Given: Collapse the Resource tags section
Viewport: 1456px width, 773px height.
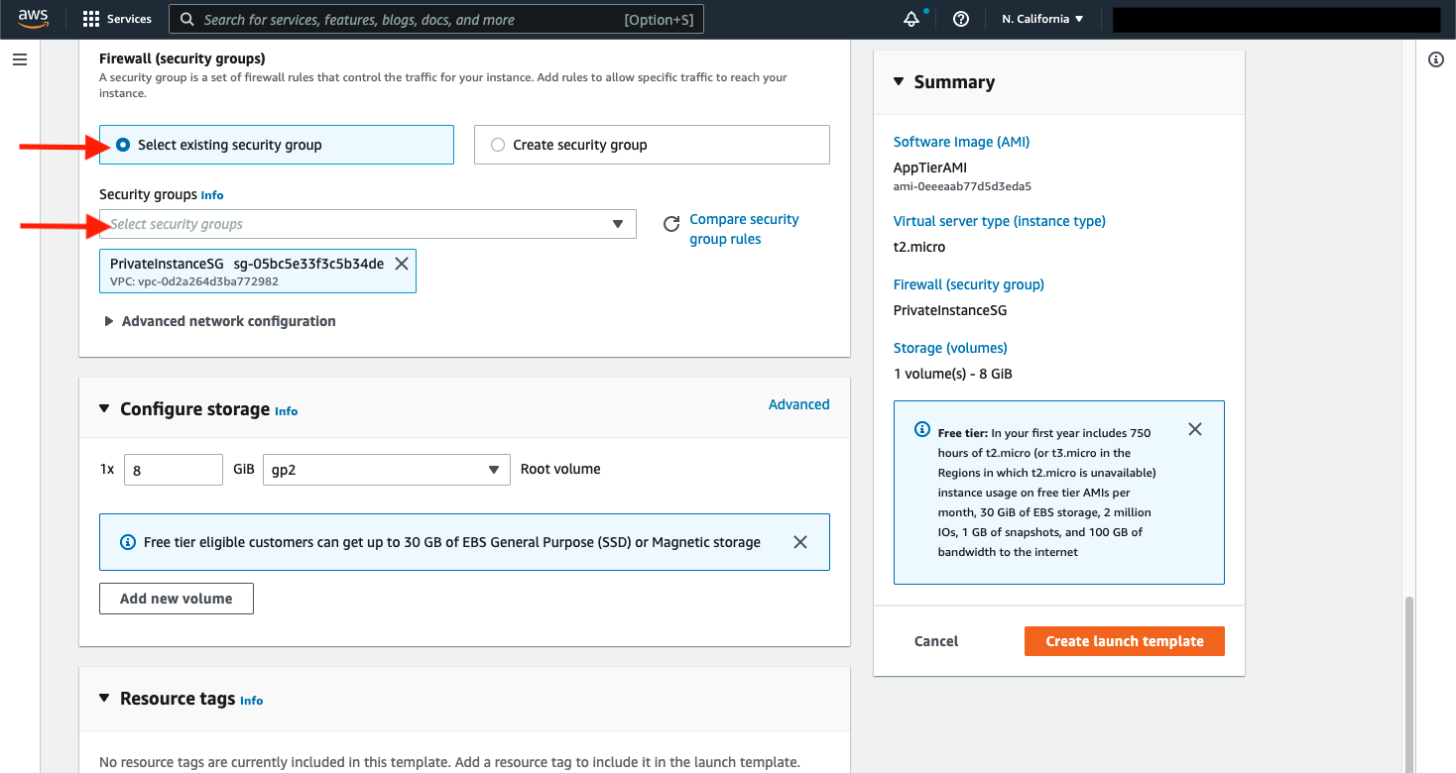Looking at the screenshot, I should pyautogui.click(x=104, y=699).
